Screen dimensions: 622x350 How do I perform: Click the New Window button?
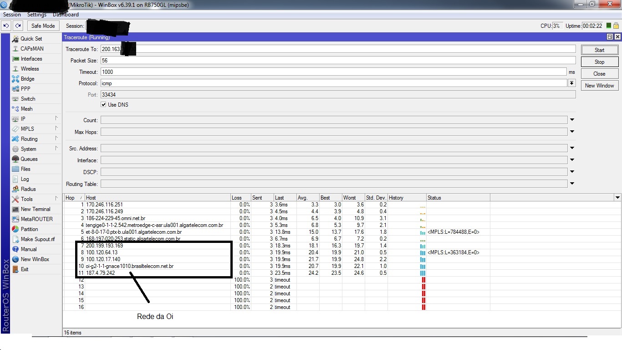coord(600,86)
